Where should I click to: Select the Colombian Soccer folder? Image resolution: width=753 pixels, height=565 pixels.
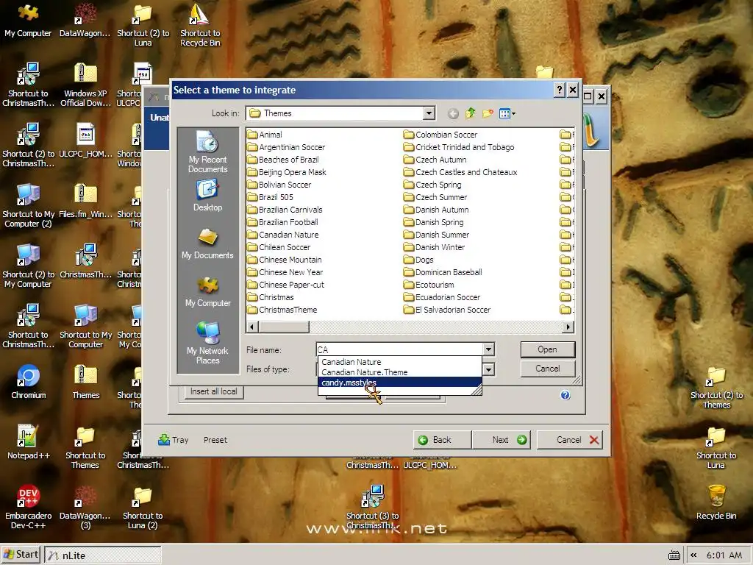coord(441,135)
